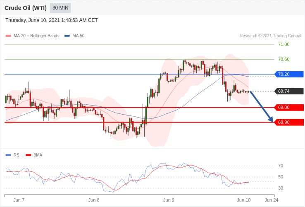Screen dimensions: 305x207
Task: Click the MA 50 legend label
Action: (x=79, y=36)
